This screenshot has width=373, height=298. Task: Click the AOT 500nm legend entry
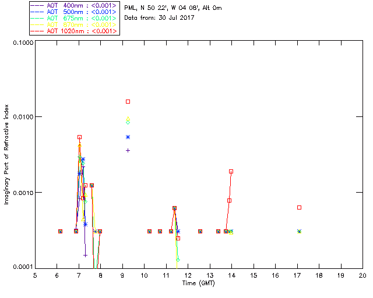click(73, 12)
